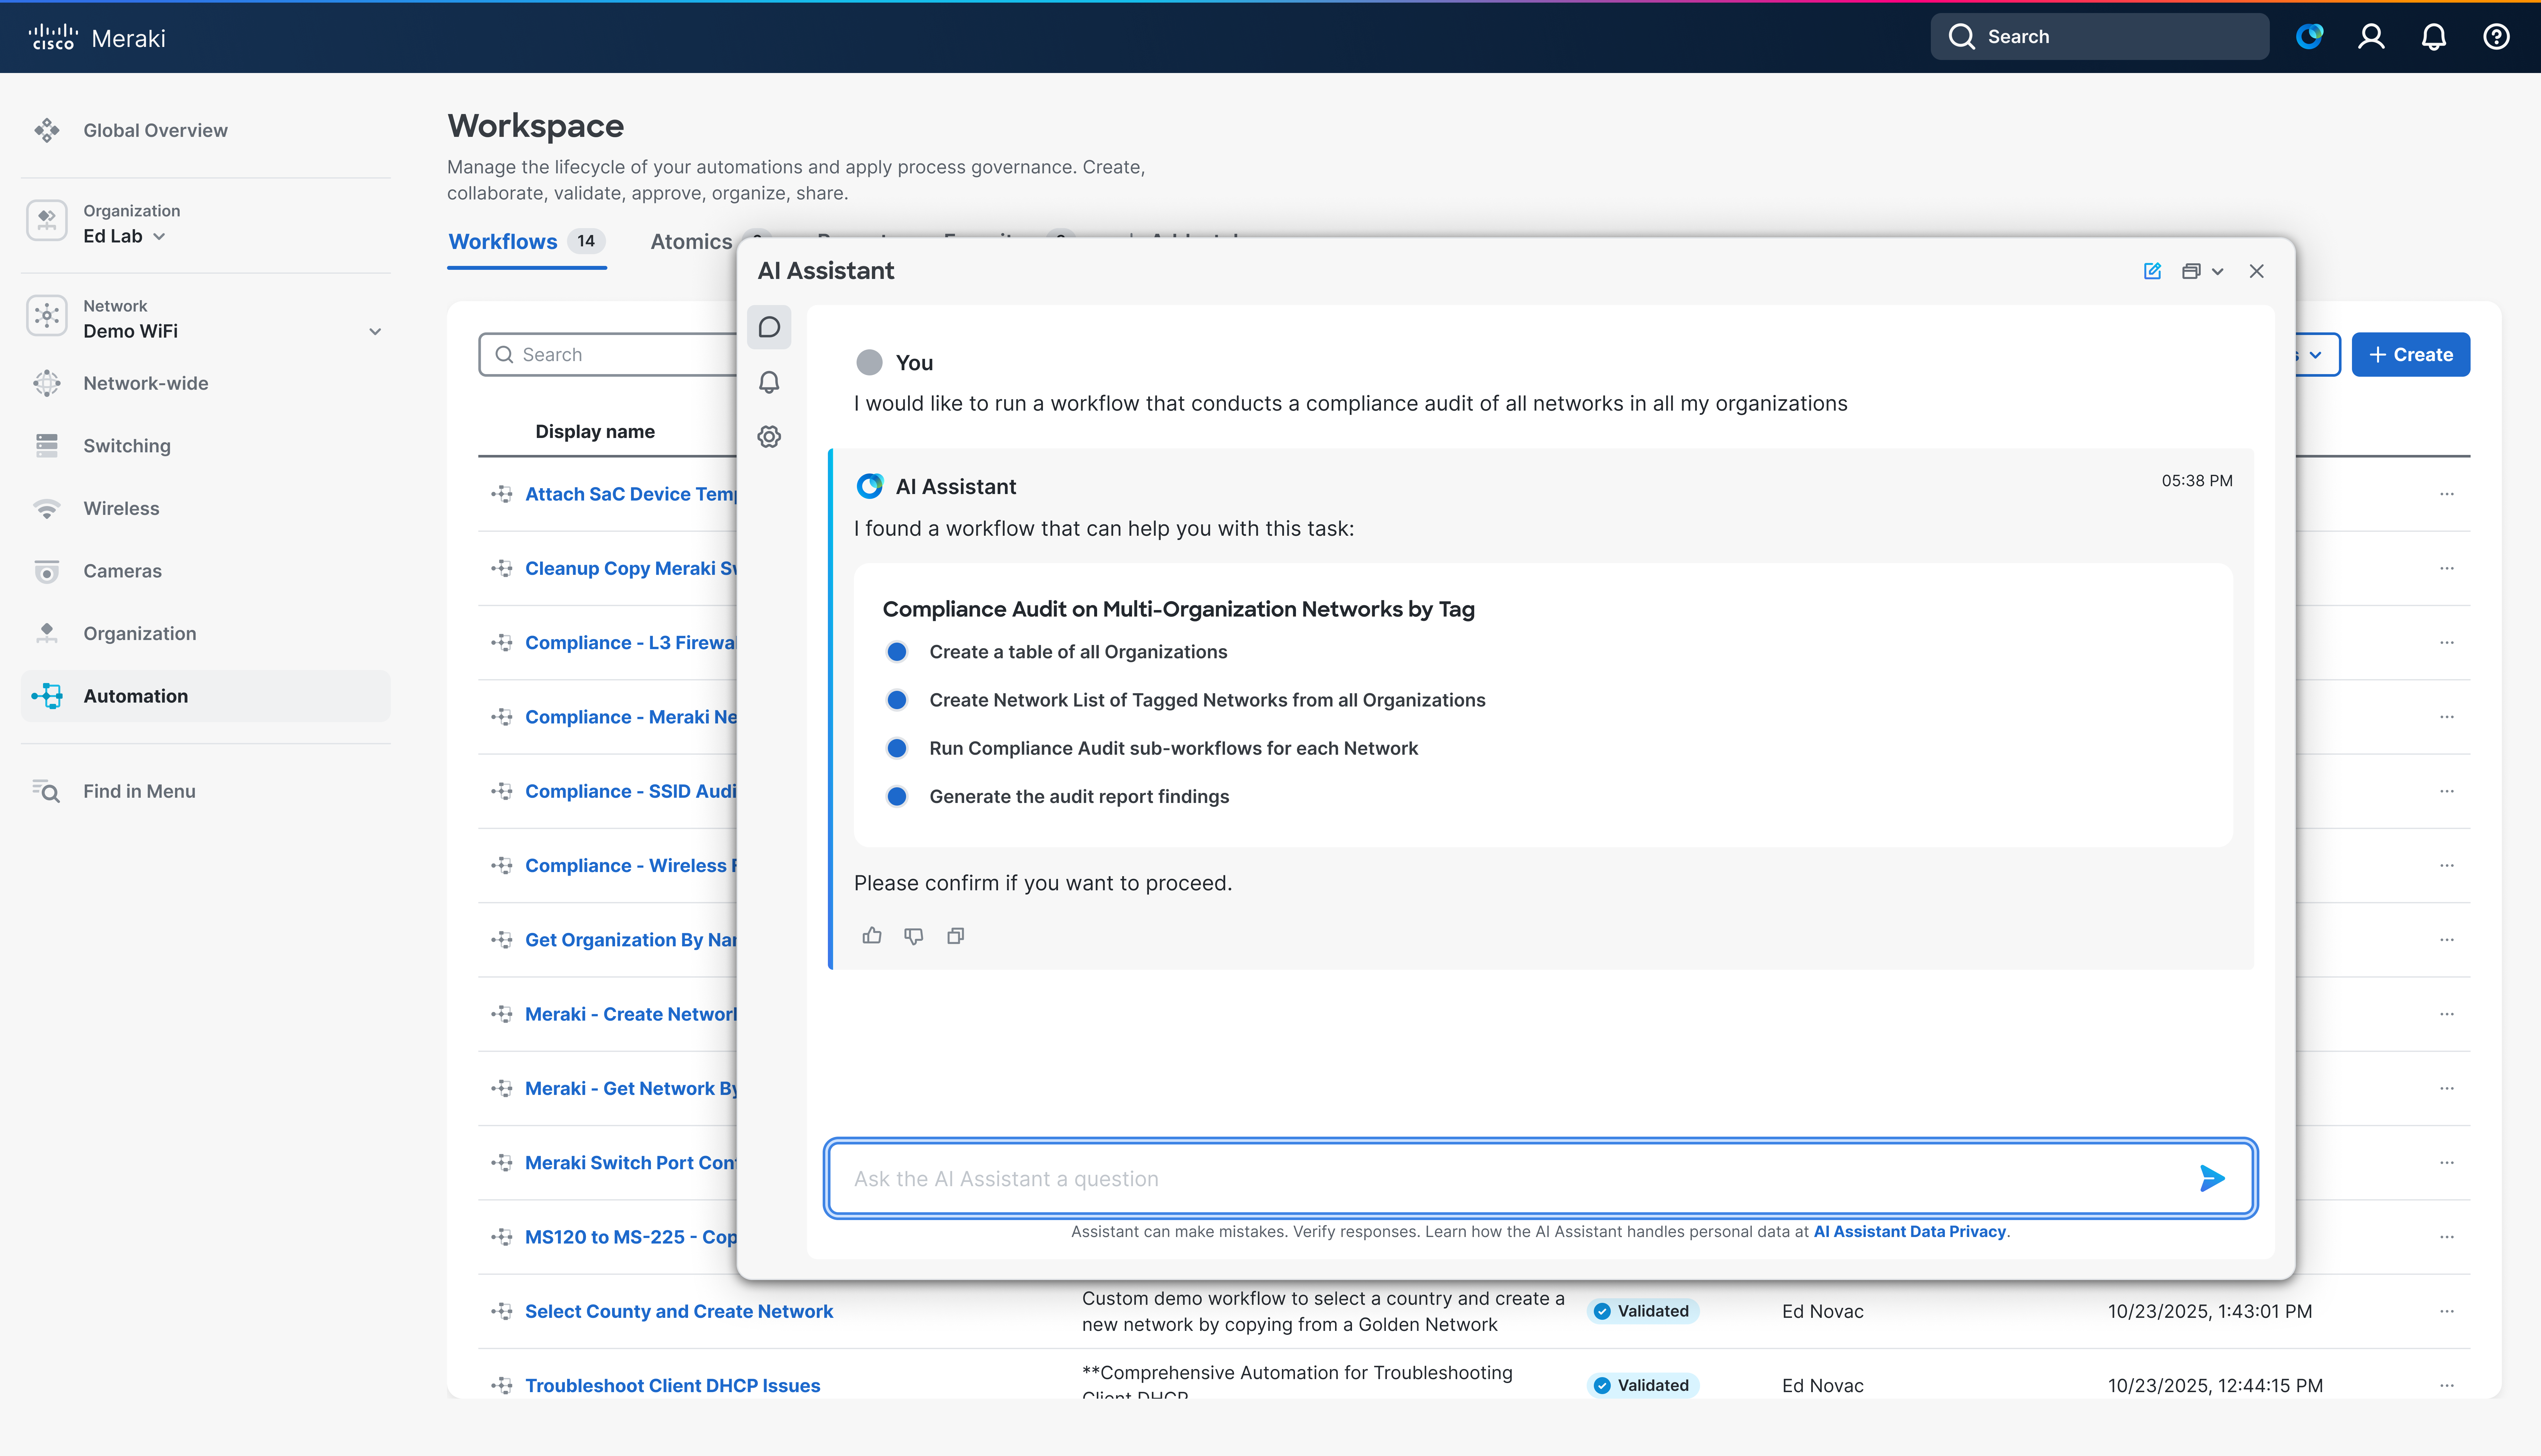Viewport: 2541px width, 1456px height.
Task: Click the Ask the AI Assistant input
Action: coord(1500,1178)
